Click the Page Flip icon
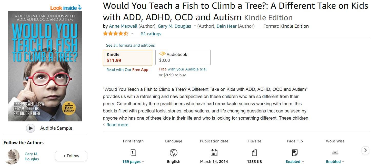 (x=295, y=153)
